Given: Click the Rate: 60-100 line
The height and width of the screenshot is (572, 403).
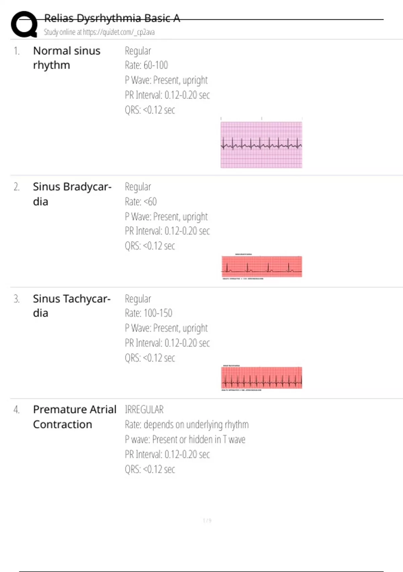Looking at the screenshot, I should click(146, 65).
